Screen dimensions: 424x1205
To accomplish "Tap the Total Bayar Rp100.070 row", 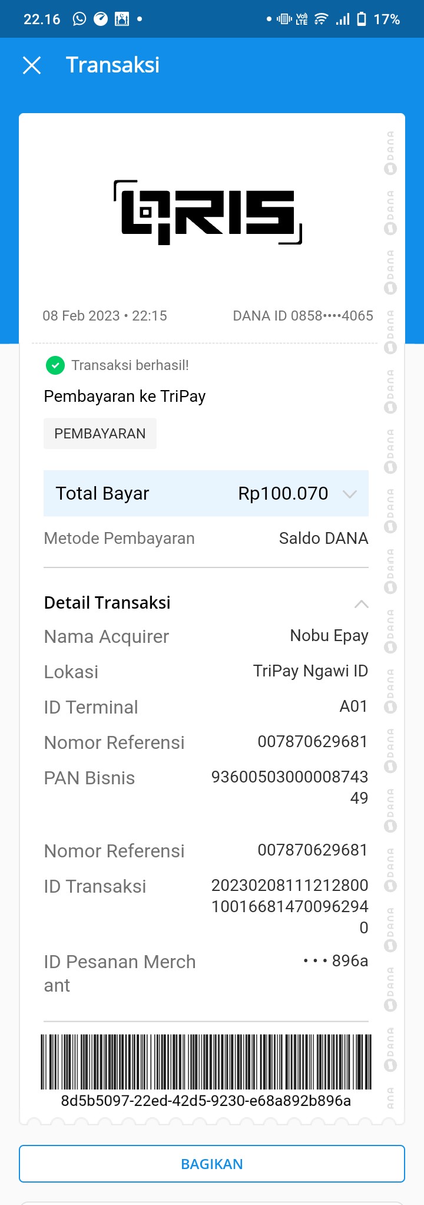I will 206,493.
